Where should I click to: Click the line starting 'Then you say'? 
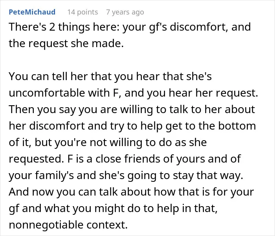pos(132,110)
